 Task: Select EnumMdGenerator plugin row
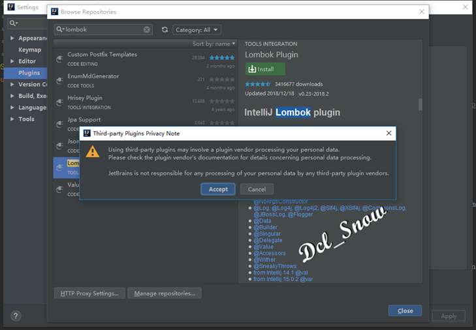point(145,81)
